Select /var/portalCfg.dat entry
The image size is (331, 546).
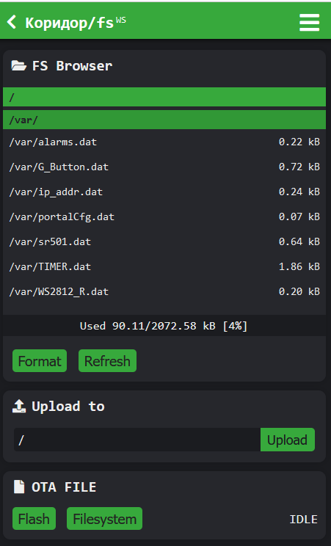[164, 217]
